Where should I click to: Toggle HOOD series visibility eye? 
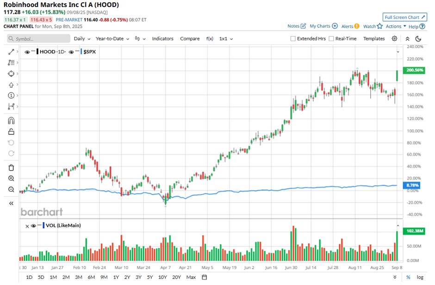pos(27,52)
